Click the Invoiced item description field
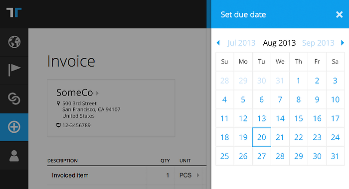349x189 pixels. [97, 176]
